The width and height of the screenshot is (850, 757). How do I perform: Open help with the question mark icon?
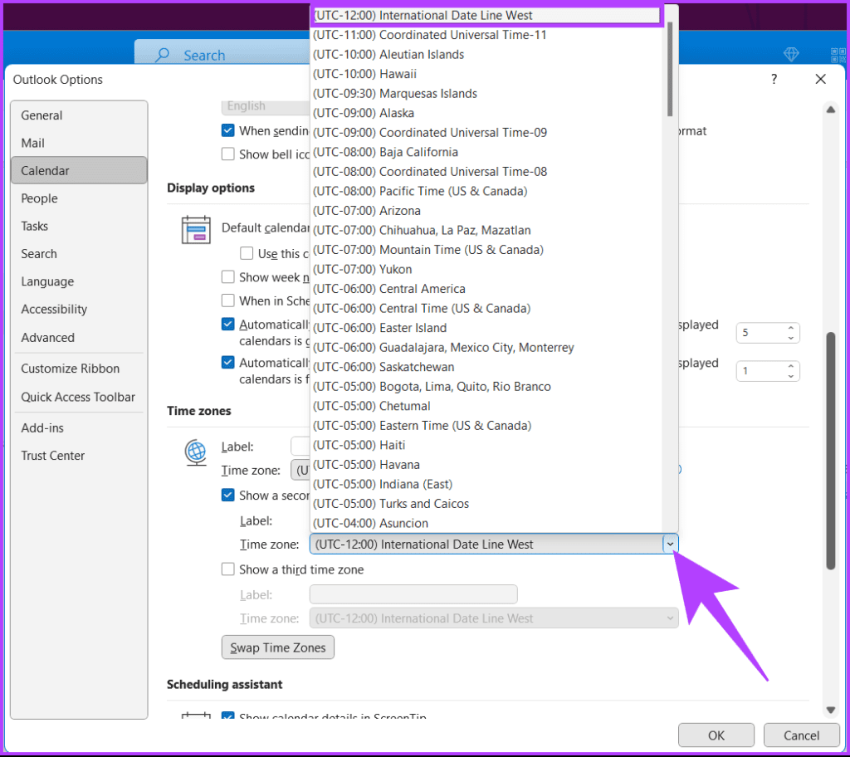point(774,79)
